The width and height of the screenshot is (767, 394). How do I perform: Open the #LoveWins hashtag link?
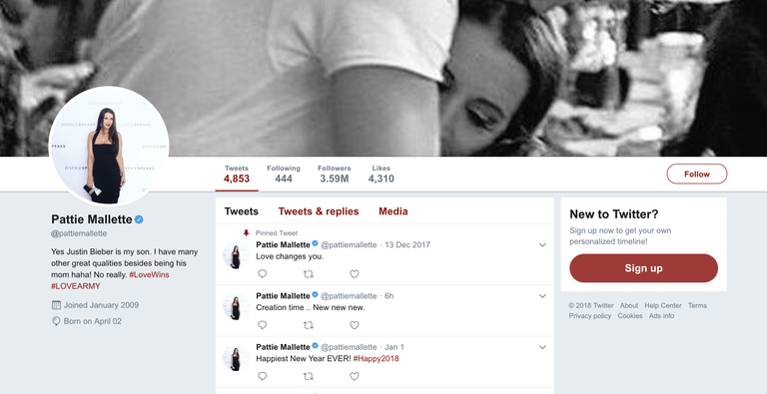click(x=149, y=274)
